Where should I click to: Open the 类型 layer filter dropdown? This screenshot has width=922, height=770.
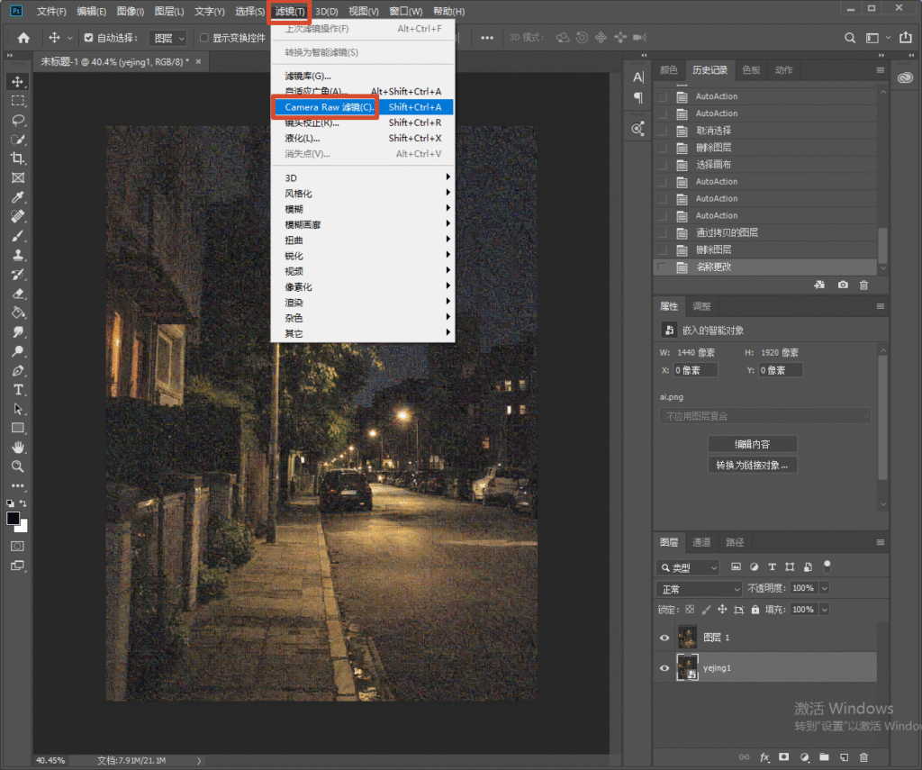click(x=687, y=567)
